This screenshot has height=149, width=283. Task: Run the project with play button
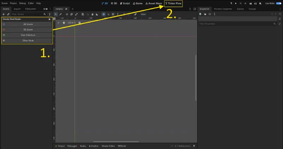pyautogui.click(x=236, y=4)
